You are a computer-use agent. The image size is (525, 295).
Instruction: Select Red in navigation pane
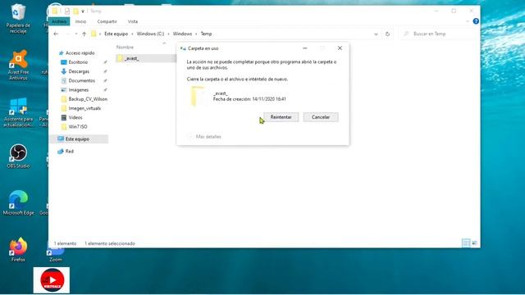pyautogui.click(x=66, y=151)
